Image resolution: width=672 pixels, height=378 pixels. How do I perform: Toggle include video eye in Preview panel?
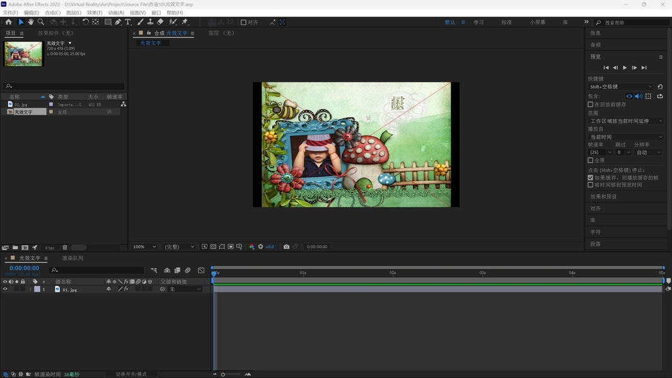point(629,96)
